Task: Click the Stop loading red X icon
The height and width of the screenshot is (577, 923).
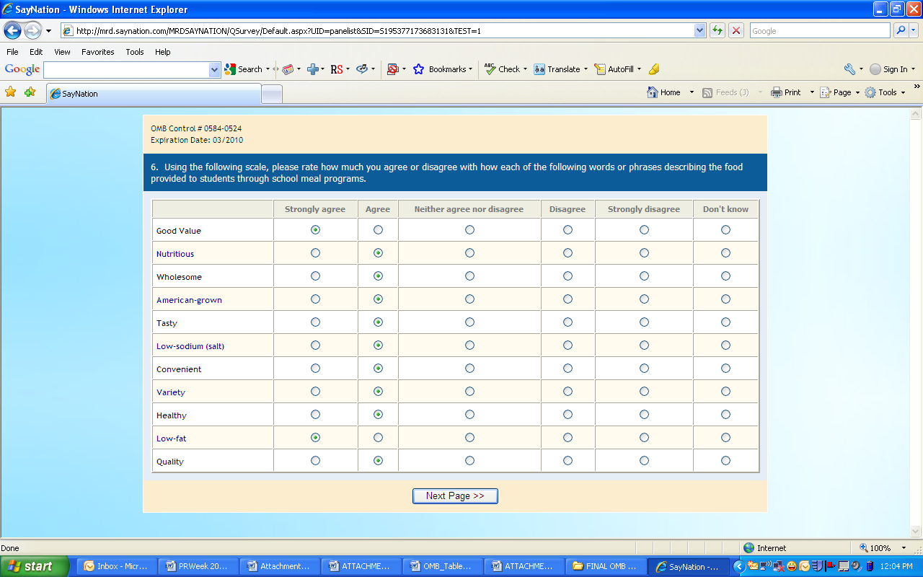Action: pyautogui.click(x=736, y=30)
